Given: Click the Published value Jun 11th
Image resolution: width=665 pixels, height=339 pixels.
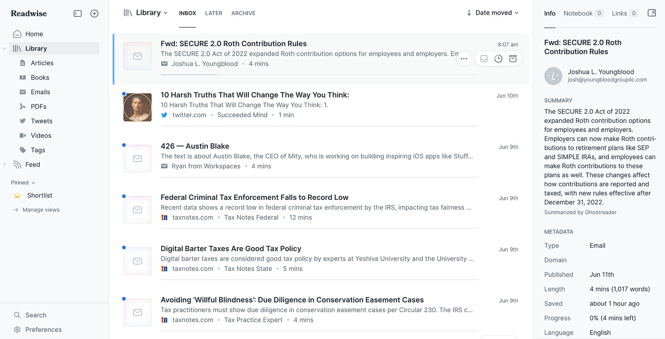Looking at the screenshot, I should [x=602, y=275].
